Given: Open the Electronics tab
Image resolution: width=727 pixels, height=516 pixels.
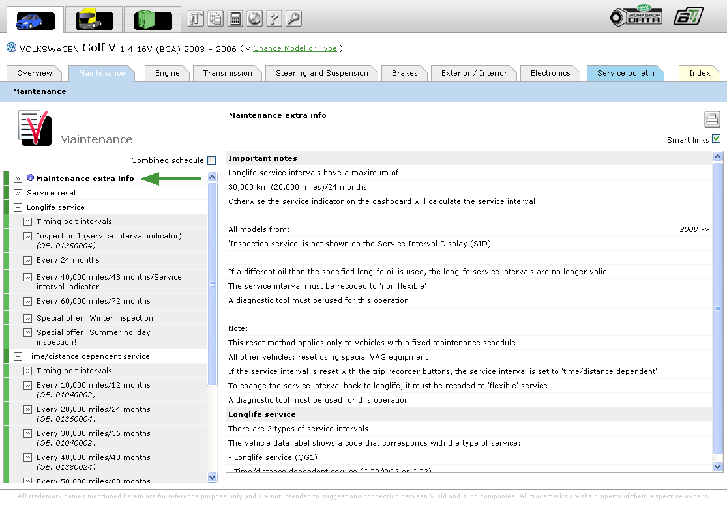Looking at the screenshot, I should [x=550, y=73].
